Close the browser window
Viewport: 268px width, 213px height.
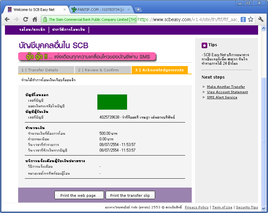[259, 3]
